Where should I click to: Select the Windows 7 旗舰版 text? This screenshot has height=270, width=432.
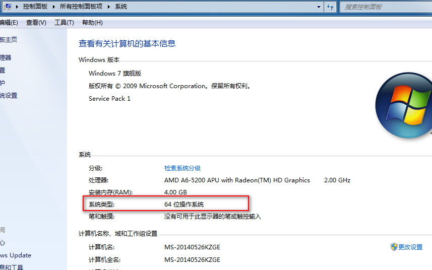coord(115,74)
